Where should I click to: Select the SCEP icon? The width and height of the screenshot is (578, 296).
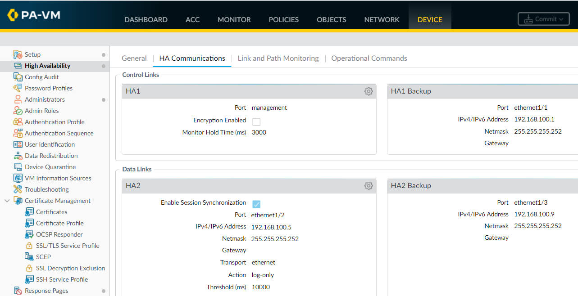click(28, 256)
